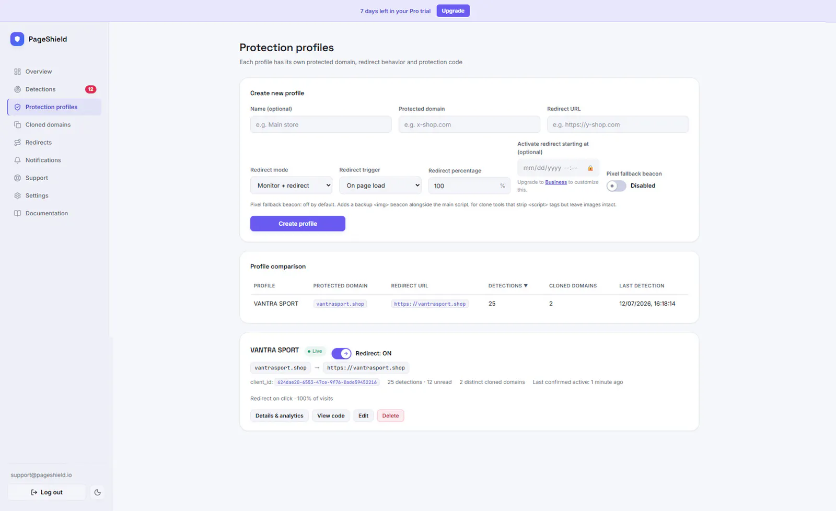Click the 12/07/2026, 16:18:14 timestamp
Image resolution: width=836 pixels, height=511 pixels.
(x=647, y=304)
